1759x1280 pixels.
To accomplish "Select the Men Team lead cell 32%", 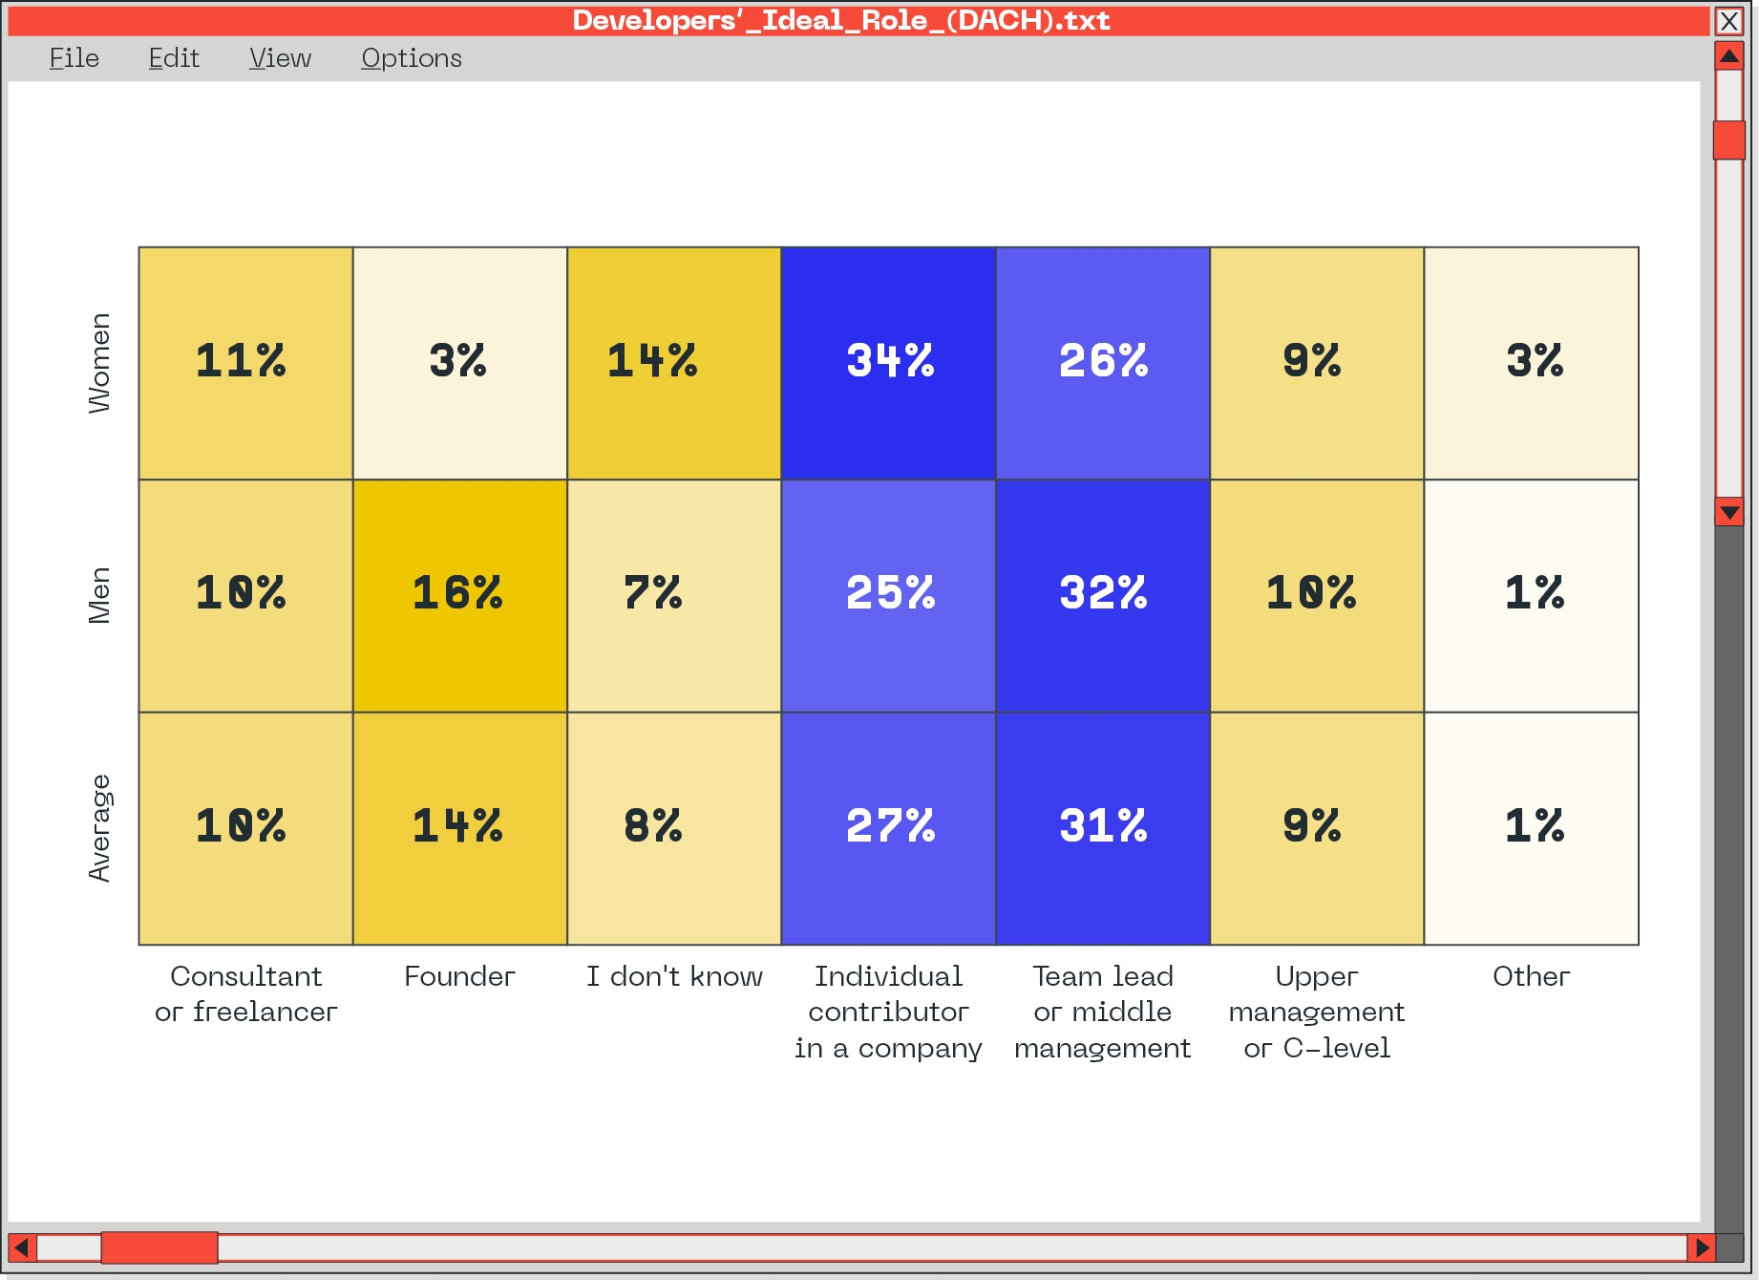I will [x=1103, y=596].
